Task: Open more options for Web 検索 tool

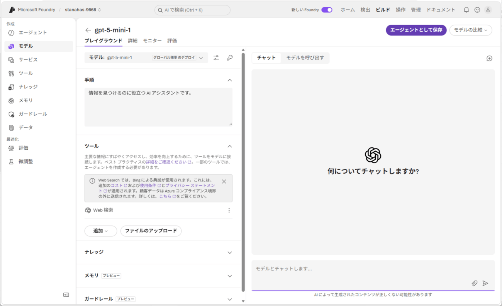Action: pyautogui.click(x=229, y=210)
